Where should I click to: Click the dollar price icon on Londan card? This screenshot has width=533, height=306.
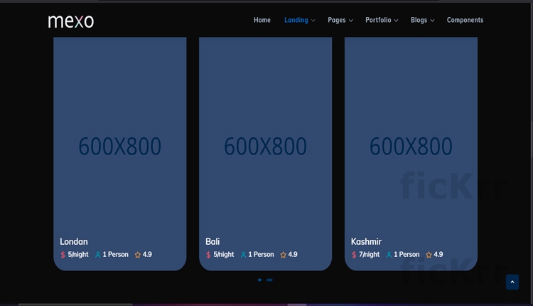coord(63,255)
